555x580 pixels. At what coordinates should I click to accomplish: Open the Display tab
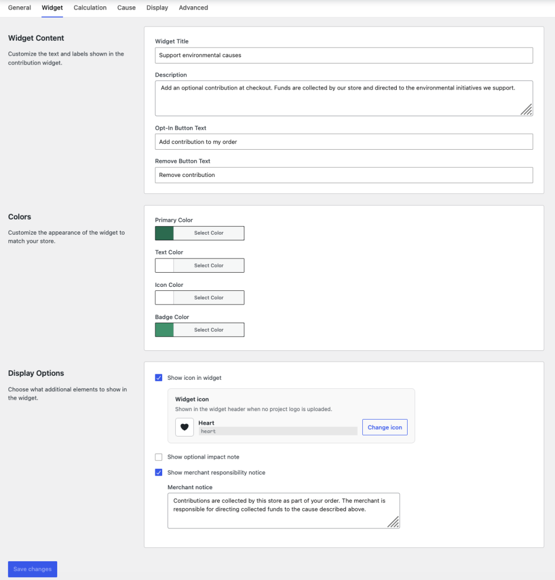[157, 8]
